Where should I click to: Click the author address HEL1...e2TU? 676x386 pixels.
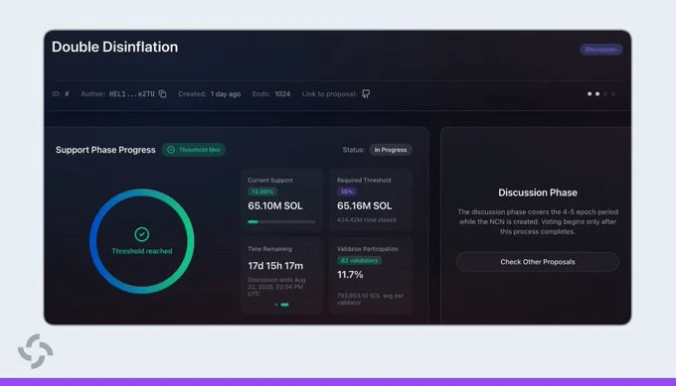131,94
